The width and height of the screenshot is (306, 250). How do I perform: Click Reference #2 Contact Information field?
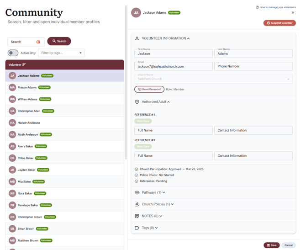[x=253, y=156]
